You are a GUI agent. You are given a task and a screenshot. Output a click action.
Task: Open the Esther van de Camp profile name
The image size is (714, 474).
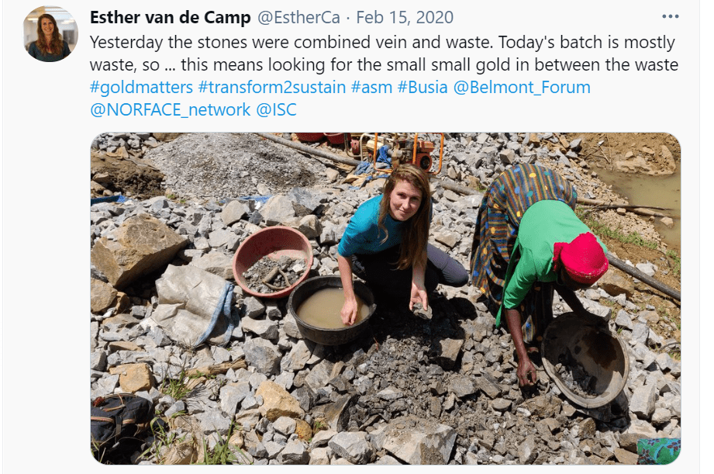pyautogui.click(x=171, y=17)
